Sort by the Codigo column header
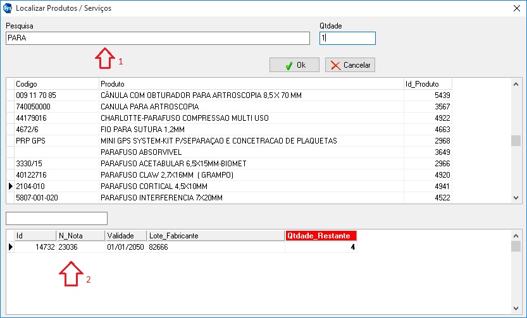 56,83
